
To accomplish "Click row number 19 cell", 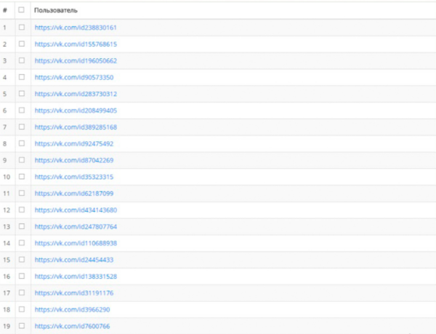I will click(7, 326).
